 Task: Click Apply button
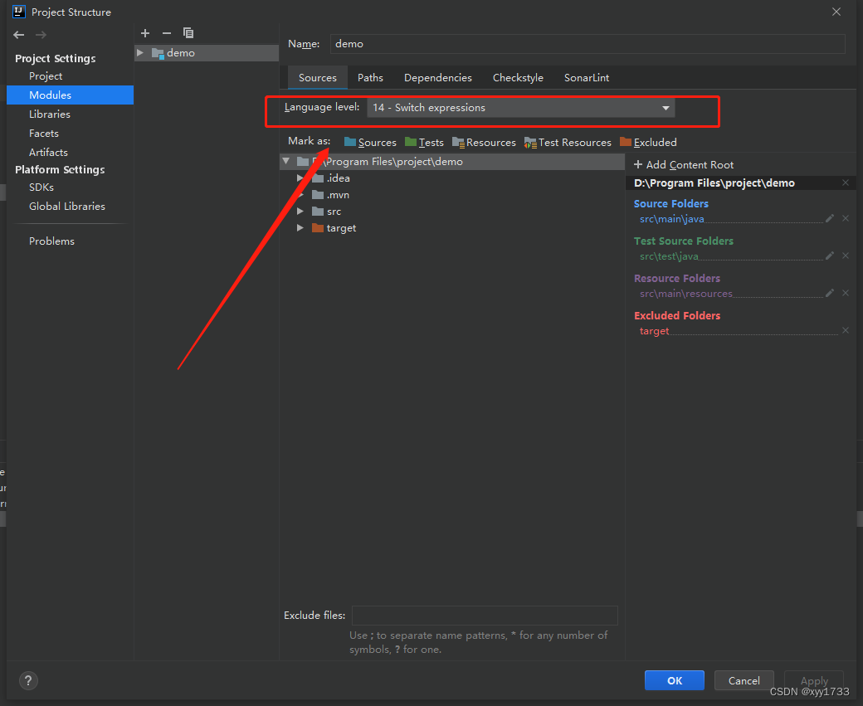click(x=814, y=680)
